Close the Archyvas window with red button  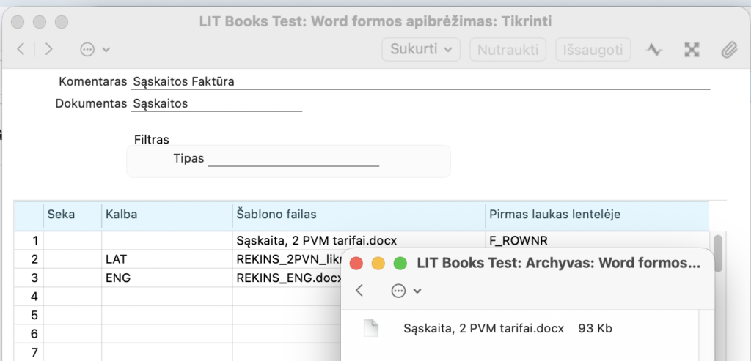coord(356,263)
